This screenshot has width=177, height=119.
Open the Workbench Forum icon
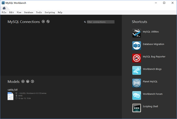coord(137,95)
